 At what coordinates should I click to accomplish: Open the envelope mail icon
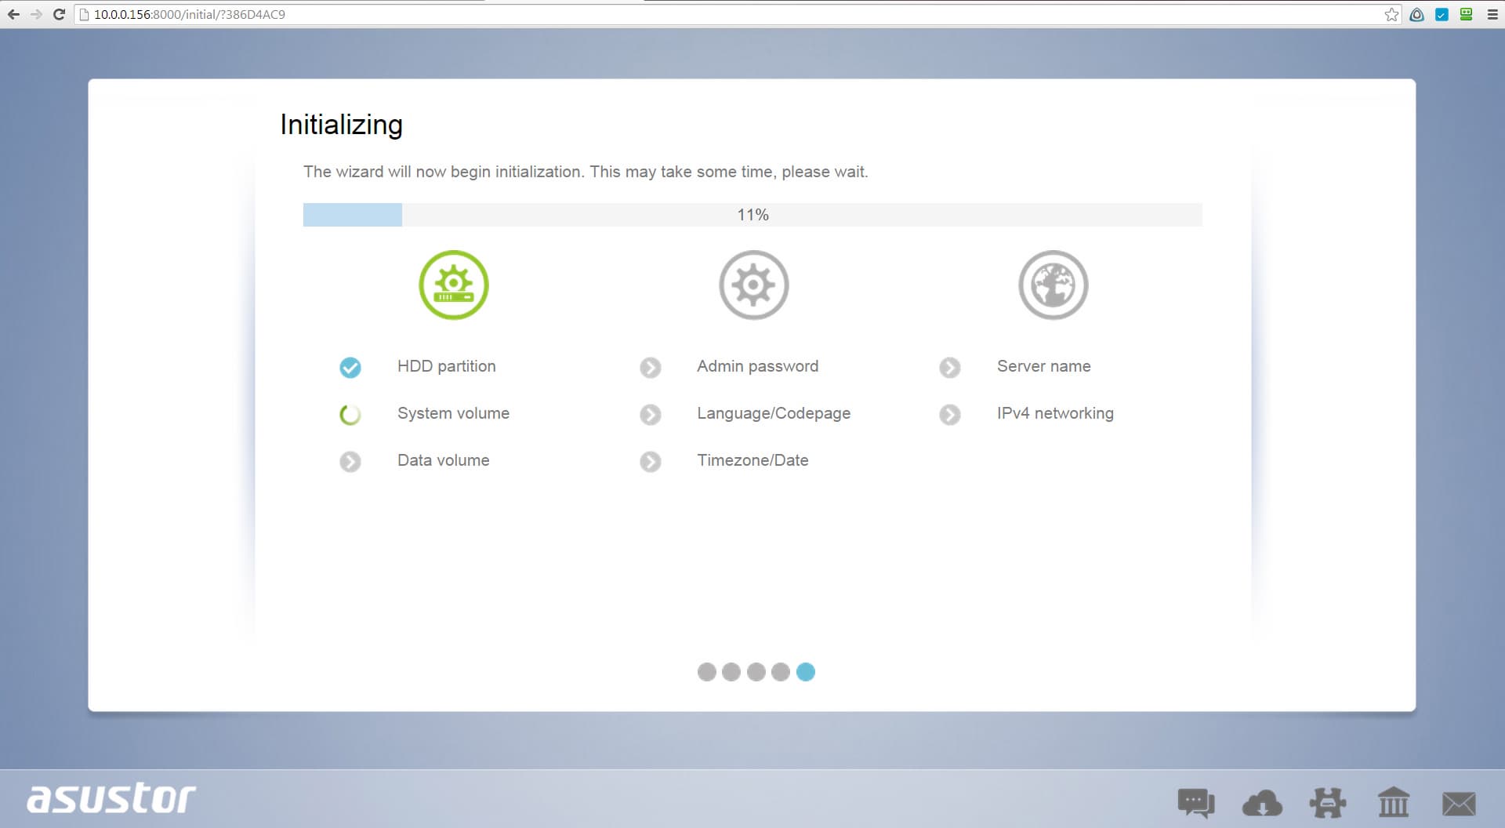click(x=1459, y=804)
